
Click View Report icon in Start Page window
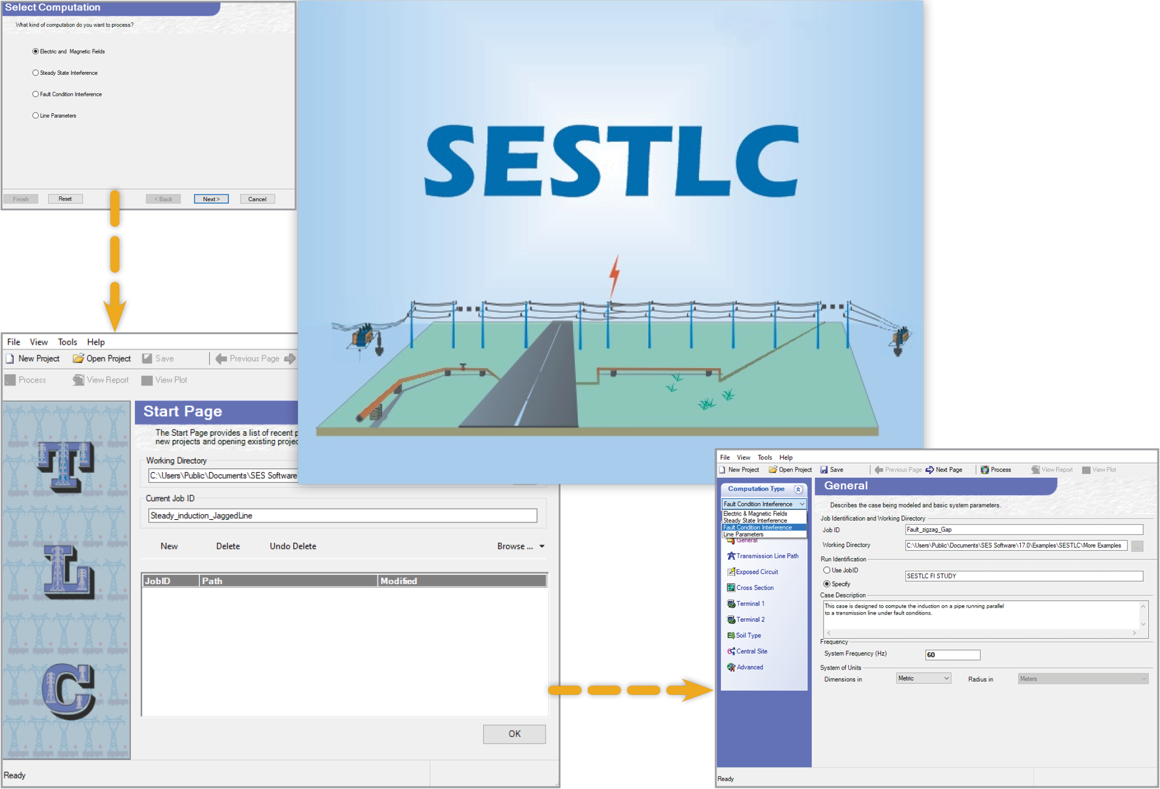(x=79, y=380)
